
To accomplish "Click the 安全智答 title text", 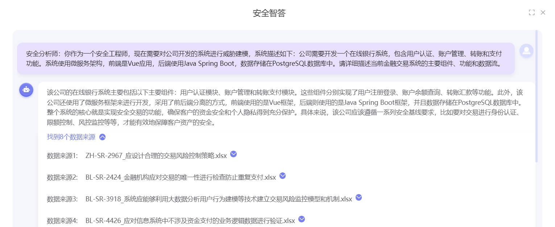I will click(269, 13).
